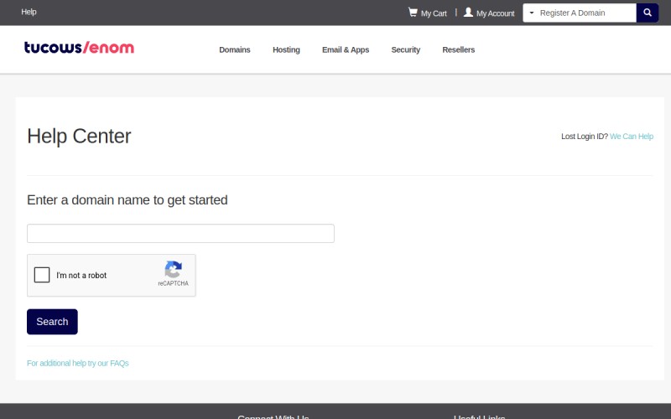
Task: Open My Cart link
Action: tap(434, 13)
